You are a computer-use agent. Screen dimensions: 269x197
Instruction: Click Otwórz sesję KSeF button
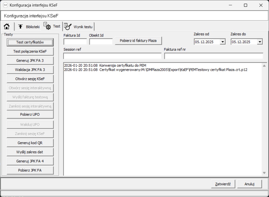click(x=30, y=79)
